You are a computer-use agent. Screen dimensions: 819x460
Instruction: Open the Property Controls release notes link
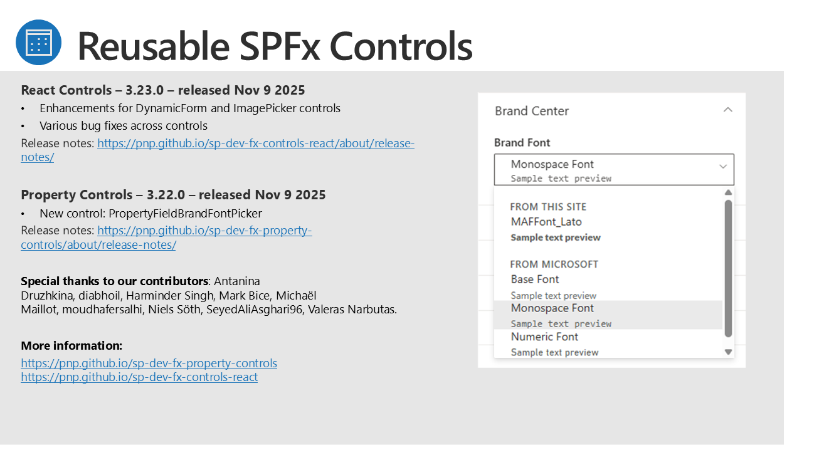(x=204, y=231)
